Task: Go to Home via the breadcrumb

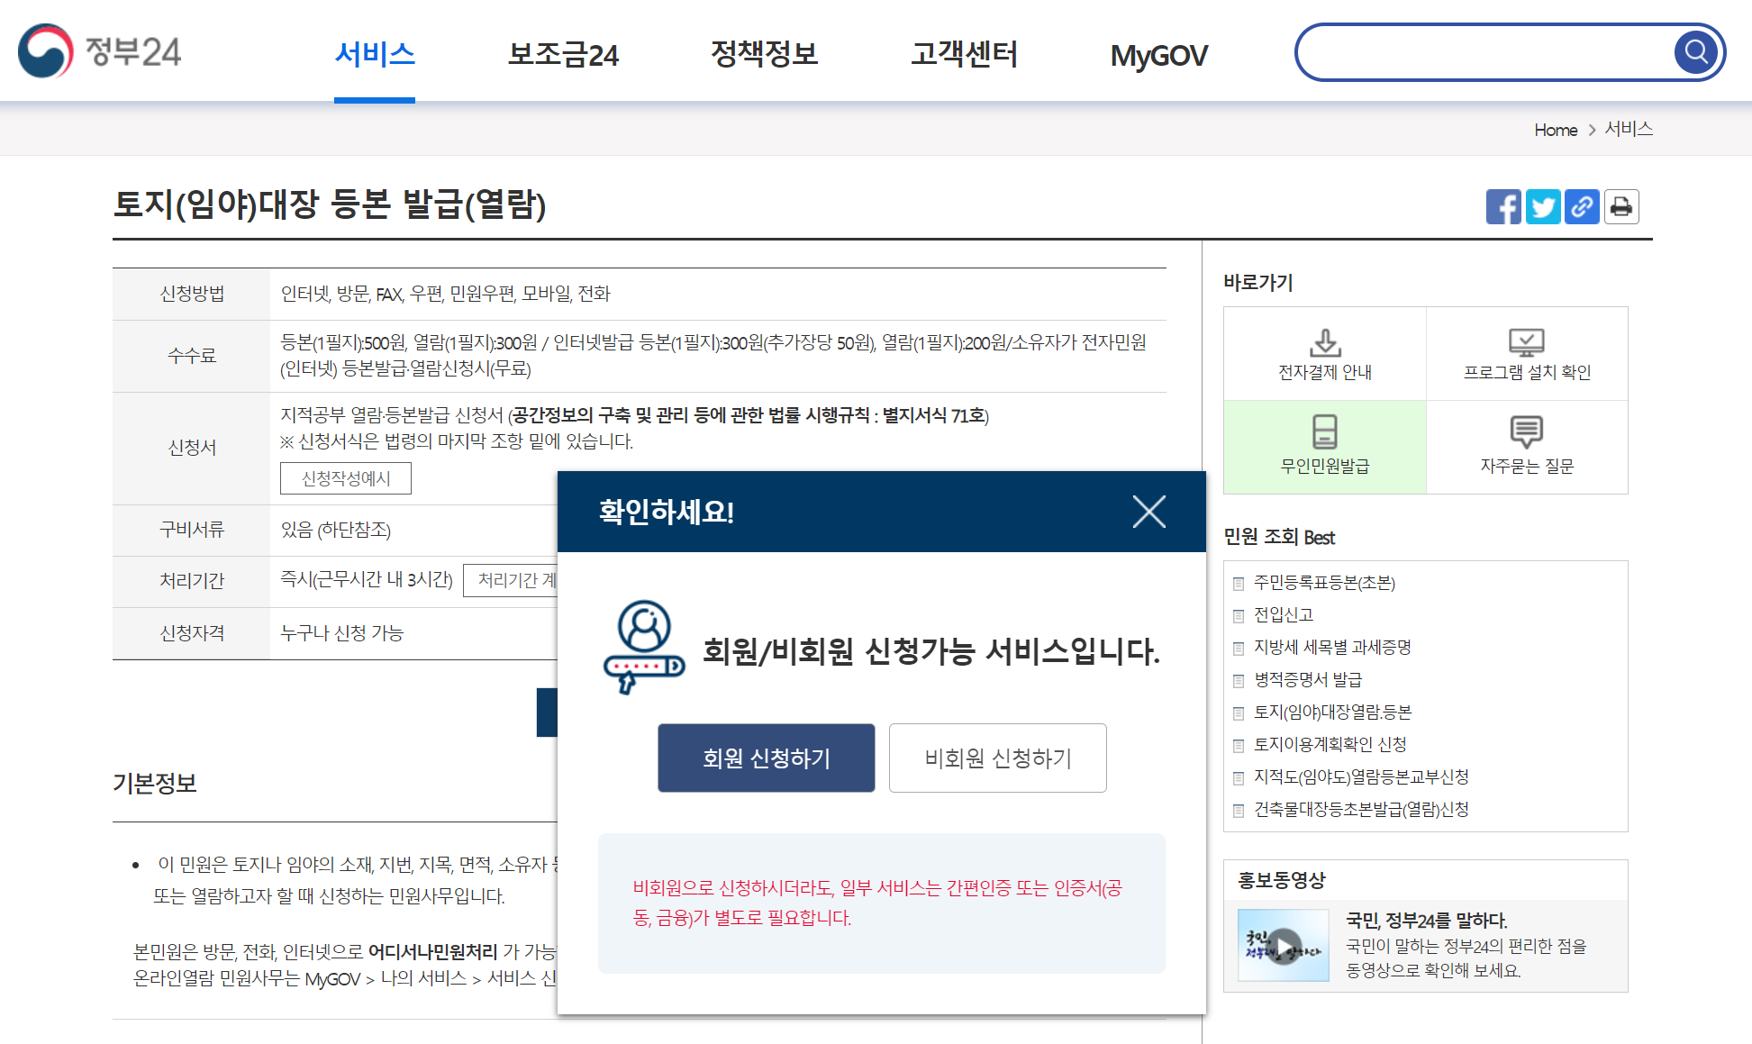Action: [1556, 129]
